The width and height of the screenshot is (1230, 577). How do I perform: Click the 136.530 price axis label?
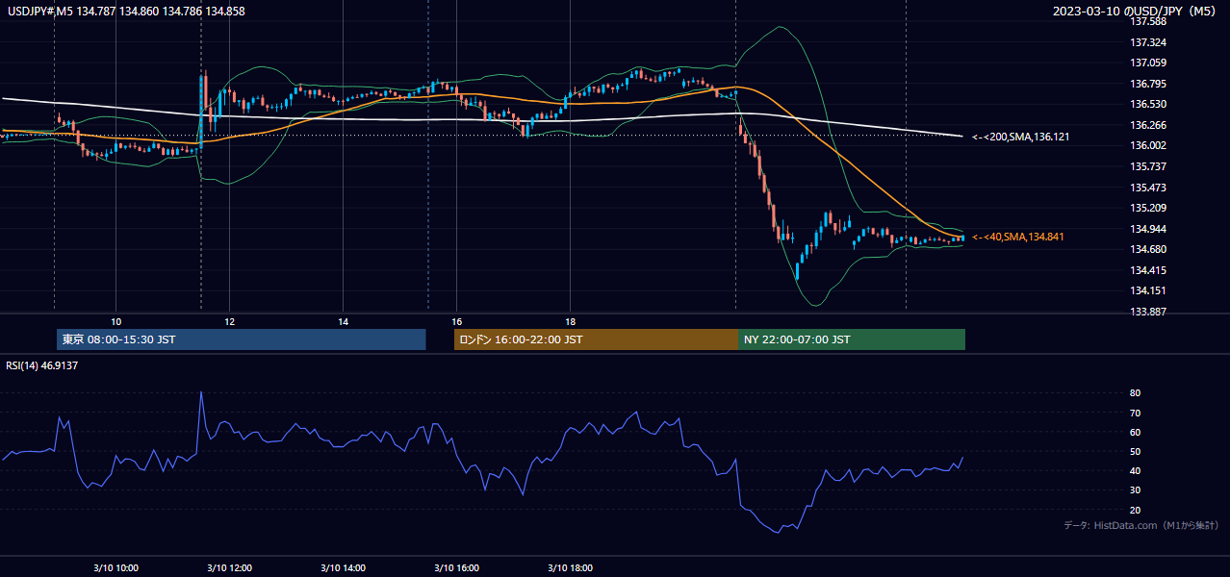click(x=1149, y=104)
